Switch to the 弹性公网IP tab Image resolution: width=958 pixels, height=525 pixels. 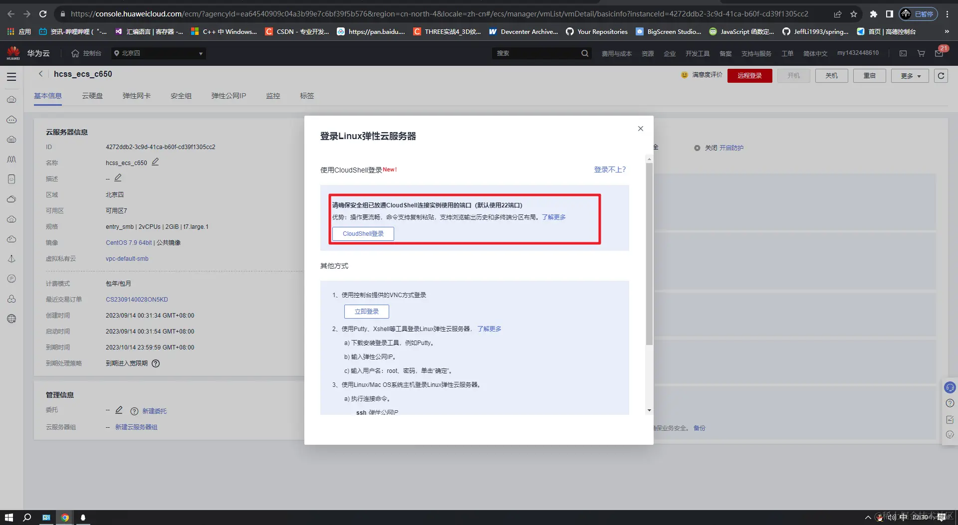pos(229,96)
